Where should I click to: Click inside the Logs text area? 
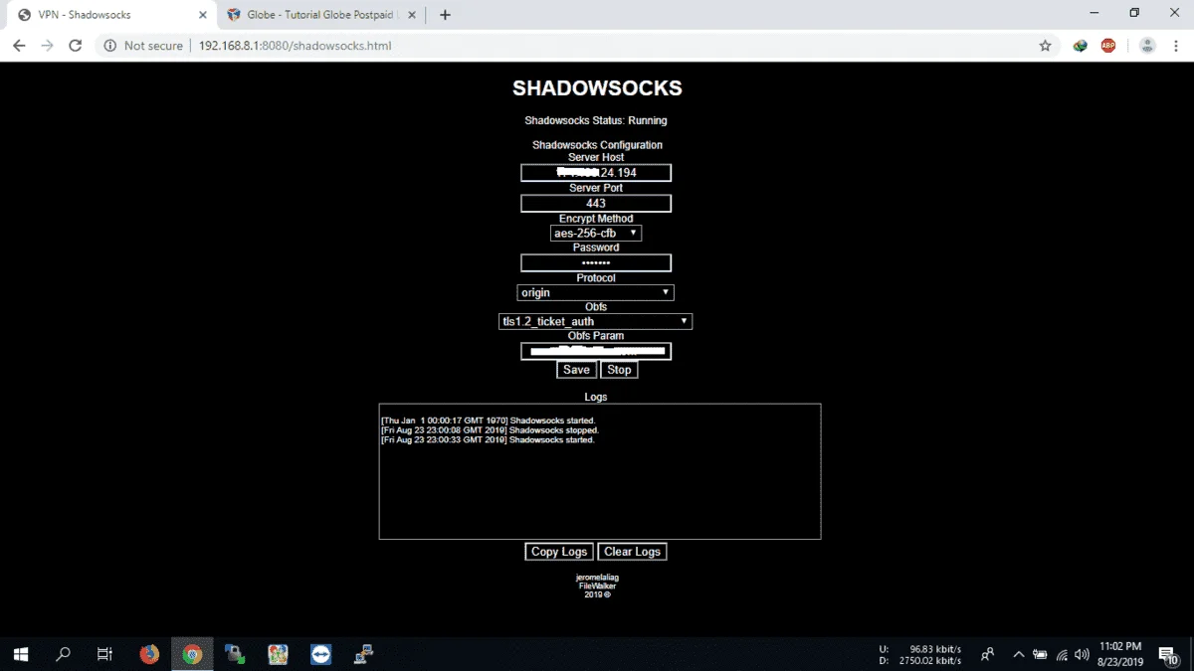(x=600, y=471)
